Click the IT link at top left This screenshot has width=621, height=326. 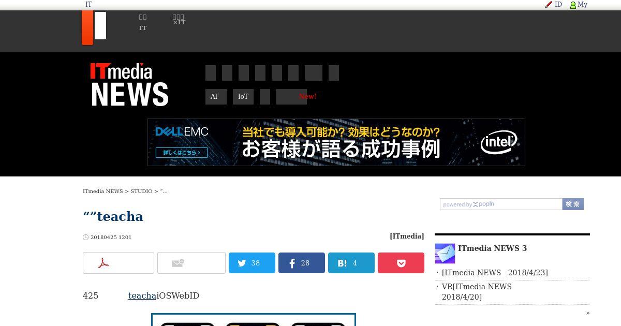(88, 5)
